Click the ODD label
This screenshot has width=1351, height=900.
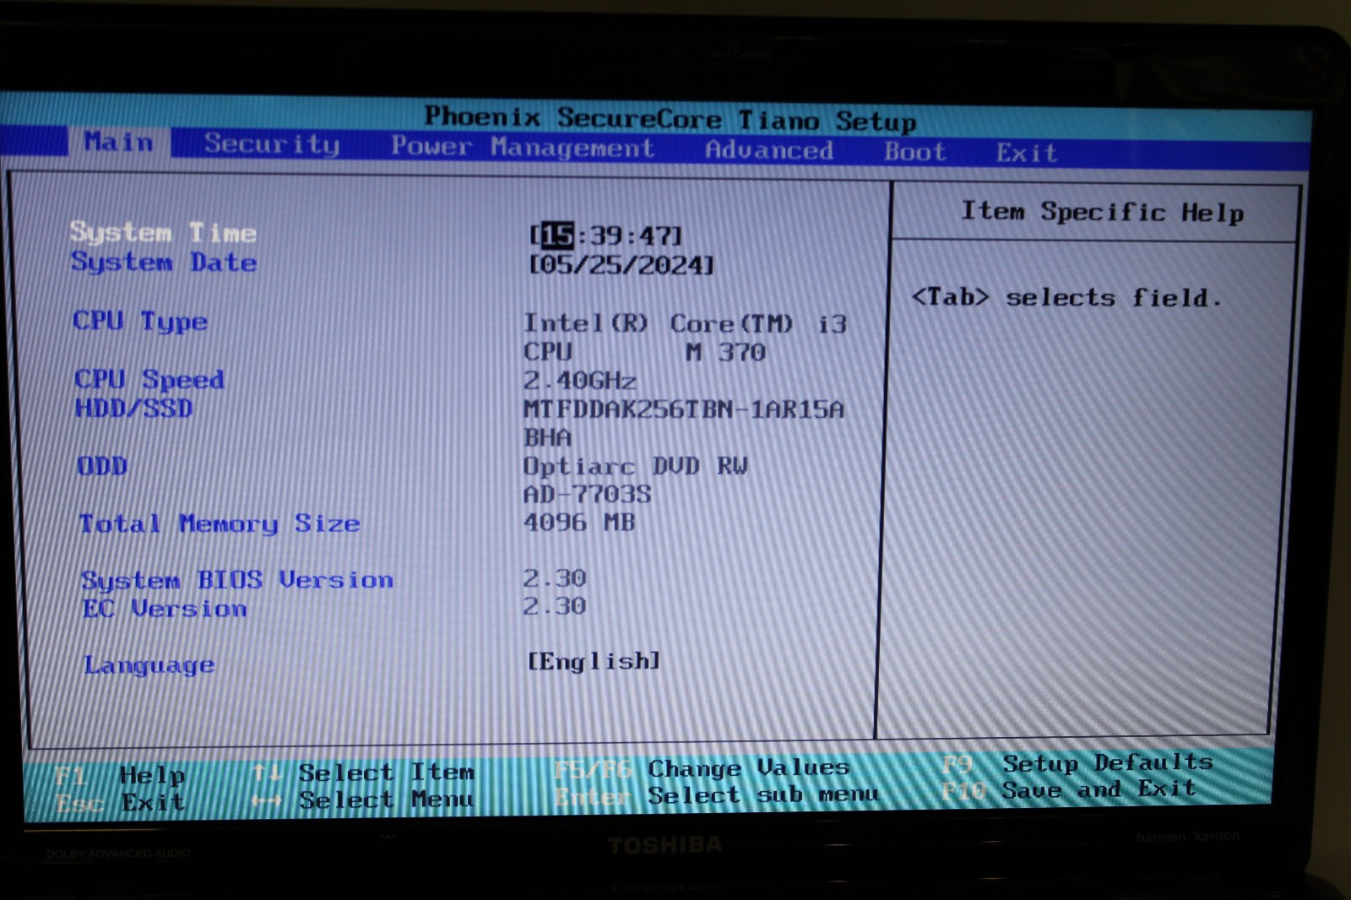(x=102, y=466)
